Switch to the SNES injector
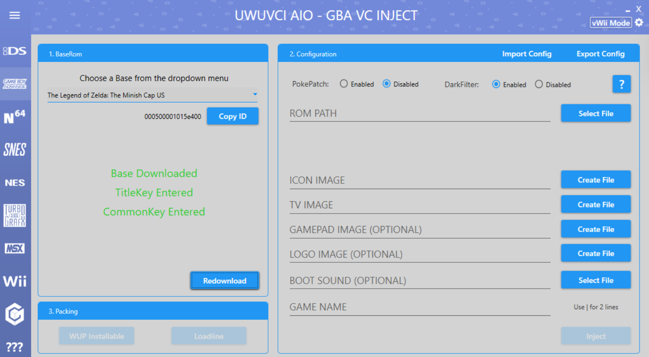 (15, 150)
